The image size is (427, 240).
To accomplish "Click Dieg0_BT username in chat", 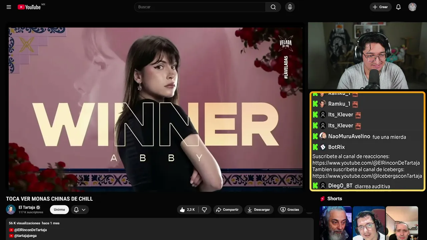I will [x=340, y=186].
